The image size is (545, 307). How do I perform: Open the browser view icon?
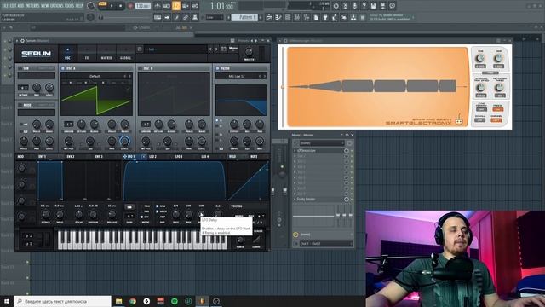pyautogui.click(x=307, y=17)
